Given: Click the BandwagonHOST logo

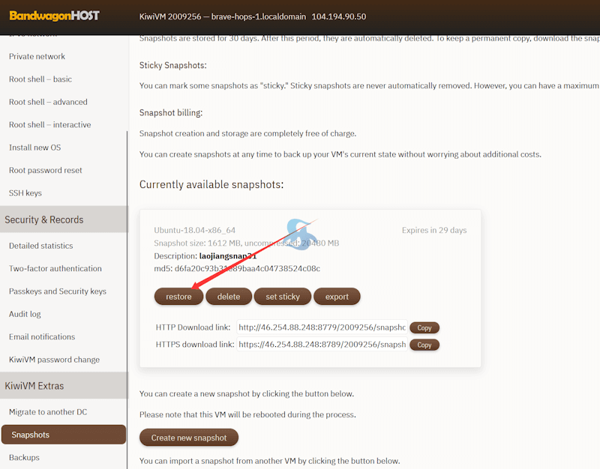Looking at the screenshot, I should pos(54,16).
